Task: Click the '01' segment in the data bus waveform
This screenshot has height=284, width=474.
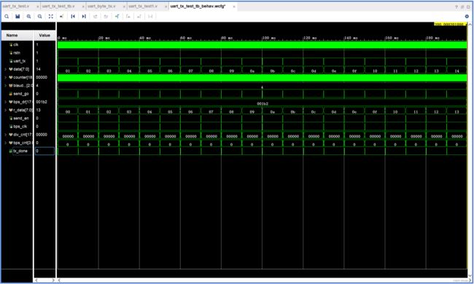Action: pyautogui.click(x=68, y=71)
